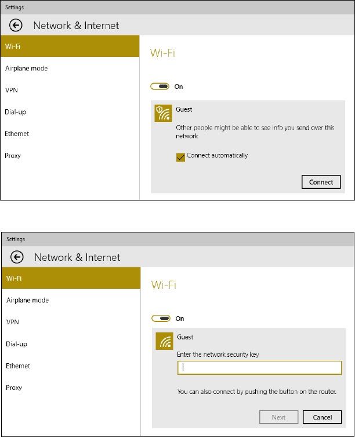Screen dimensions: 355x437
Task: Click the Next button beside Cancel
Action: tap(278, 417)
